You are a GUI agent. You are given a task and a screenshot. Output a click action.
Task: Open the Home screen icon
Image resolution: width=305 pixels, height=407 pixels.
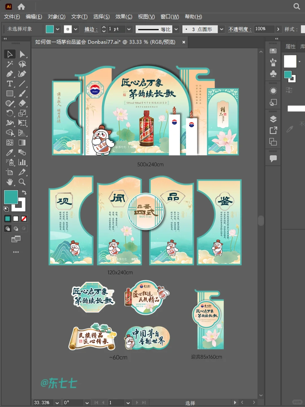click(21, 7)
